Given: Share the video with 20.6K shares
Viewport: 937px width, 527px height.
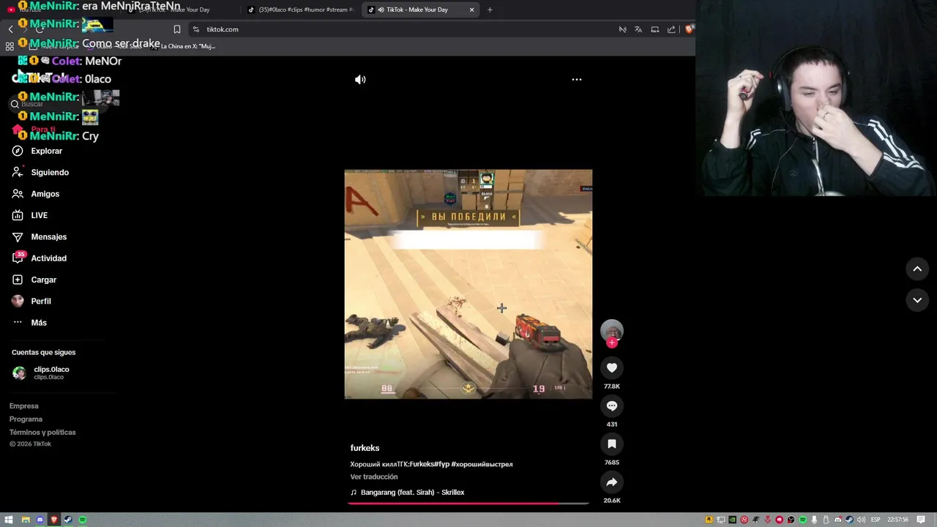Looking at the screenshot, I should (612, 482).
